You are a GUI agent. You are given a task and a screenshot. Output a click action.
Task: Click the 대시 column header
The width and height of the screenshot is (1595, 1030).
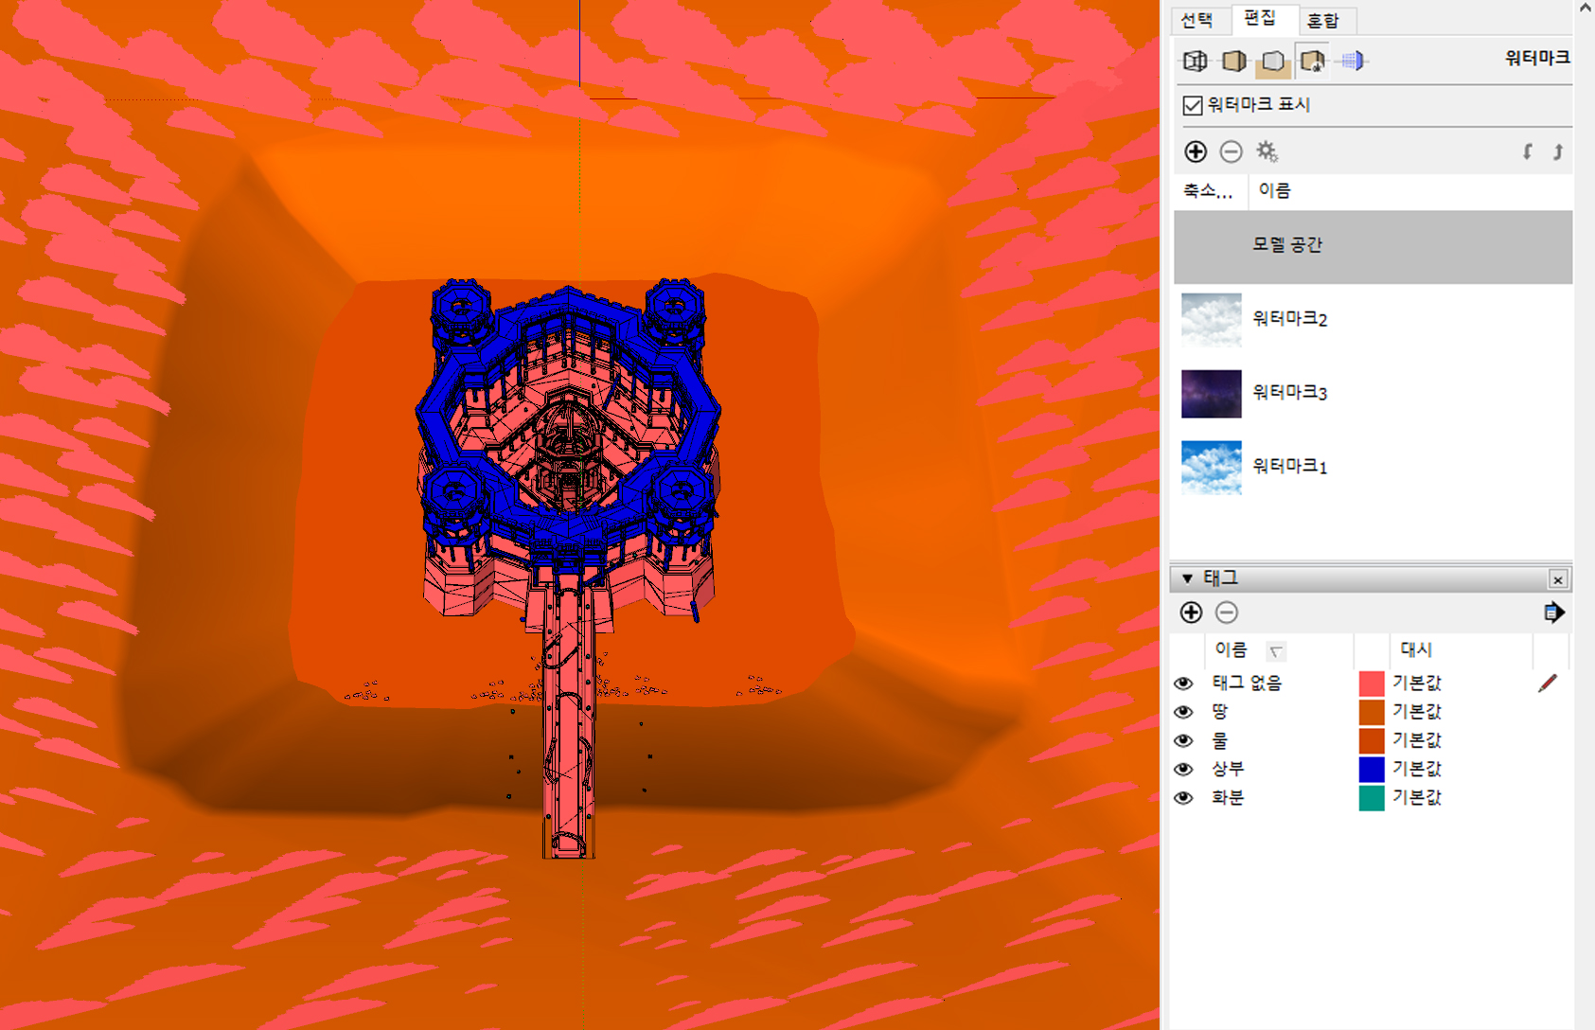click(x=1416, y=649)
